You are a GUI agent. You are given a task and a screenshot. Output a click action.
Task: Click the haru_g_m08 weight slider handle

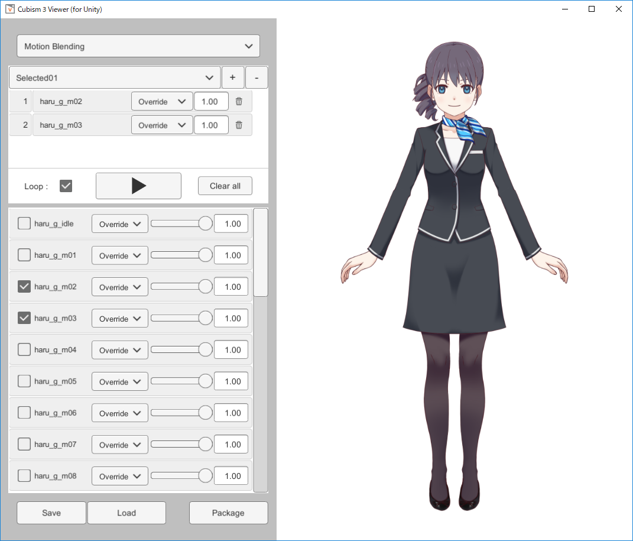click(x=206, y=475)
